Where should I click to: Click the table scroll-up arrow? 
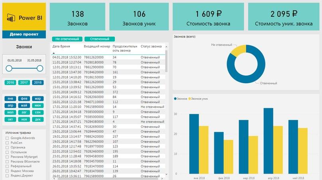pos(166,47)
